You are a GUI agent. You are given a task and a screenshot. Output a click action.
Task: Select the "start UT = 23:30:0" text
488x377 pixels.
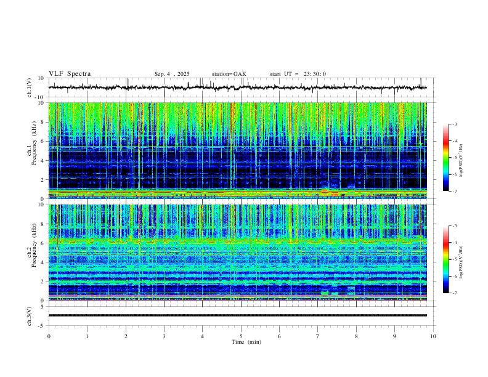point(298,74)
